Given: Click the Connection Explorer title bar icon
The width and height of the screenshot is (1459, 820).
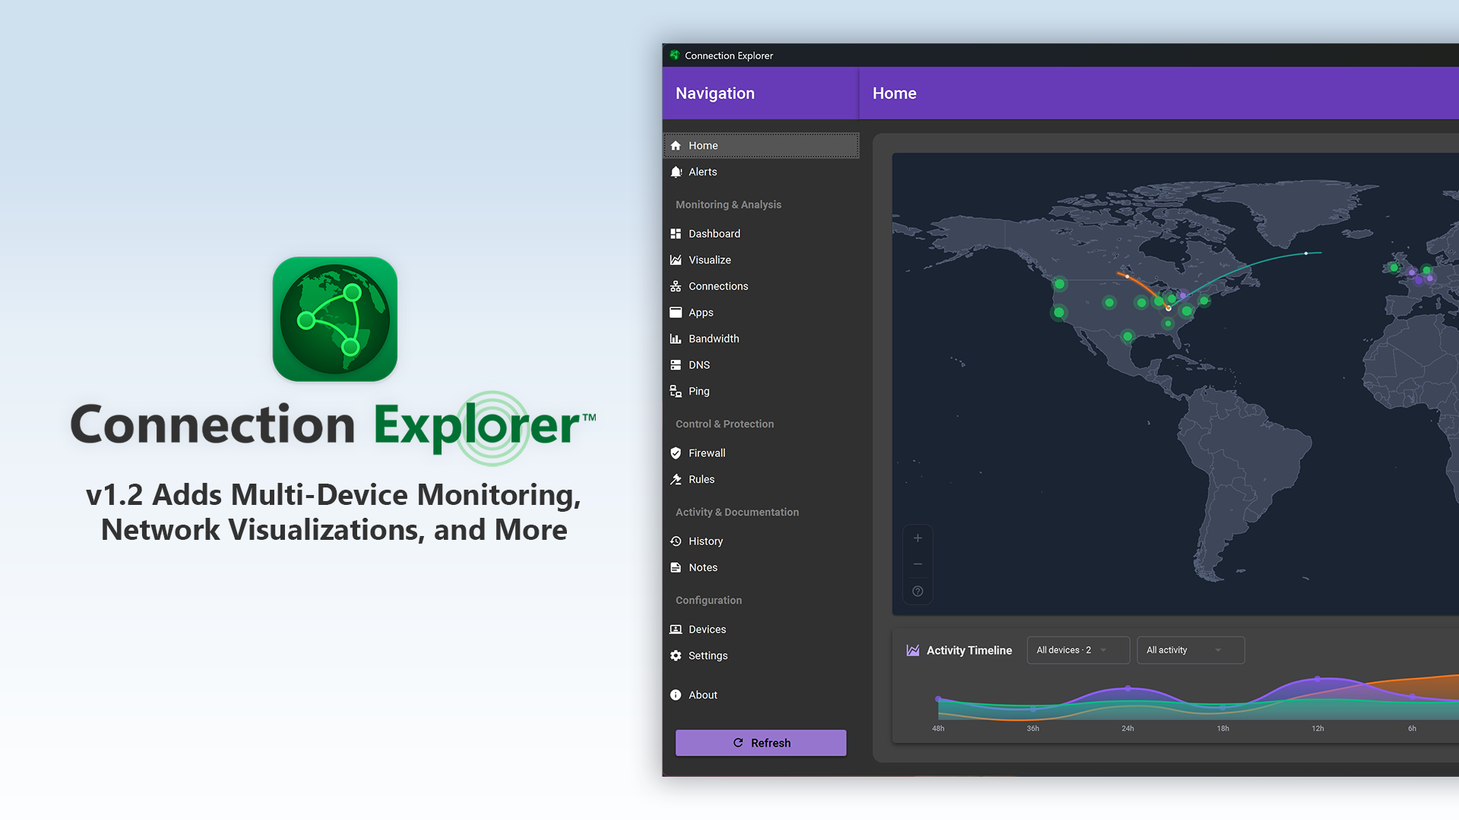Looking at the screenshot, I should coord(674,55).
